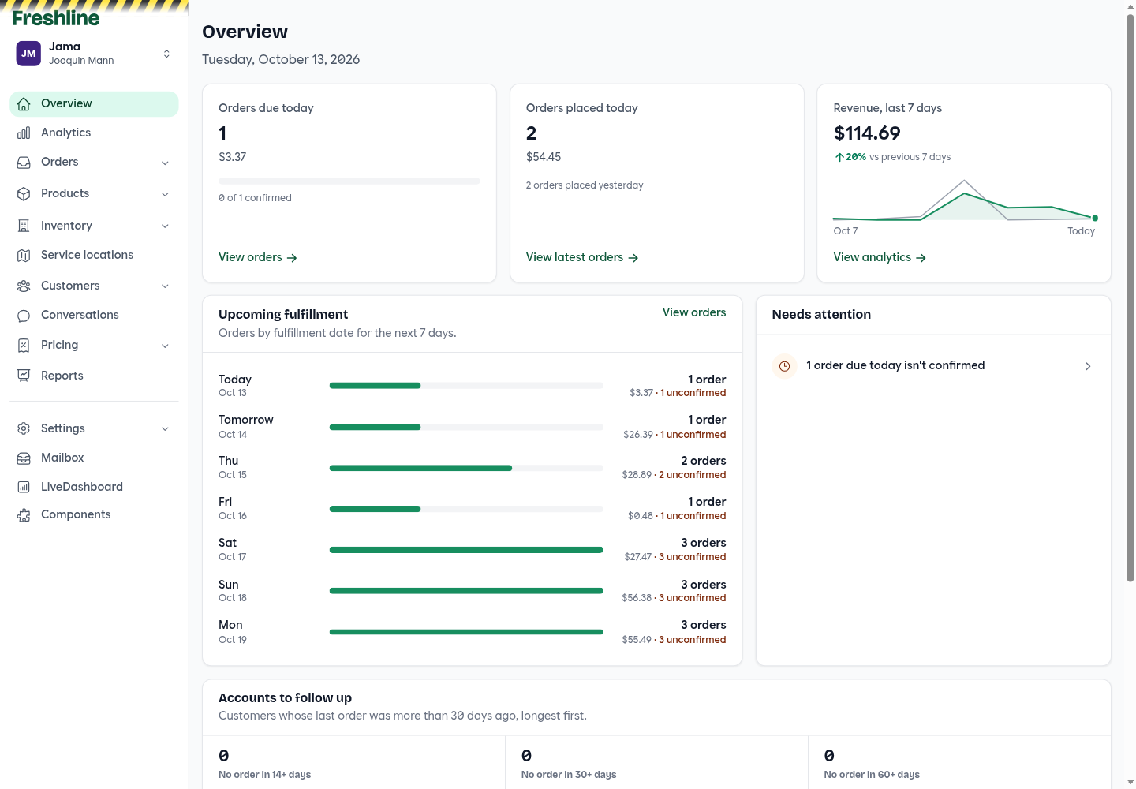Click the Sat Oct 17 fulfillment bar
This screenshot has height=789, width=1136.
point(466,550)
